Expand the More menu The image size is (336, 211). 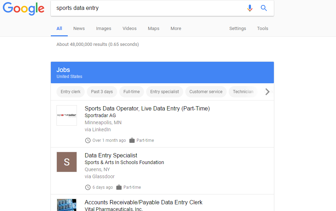[x=176, y=29]
